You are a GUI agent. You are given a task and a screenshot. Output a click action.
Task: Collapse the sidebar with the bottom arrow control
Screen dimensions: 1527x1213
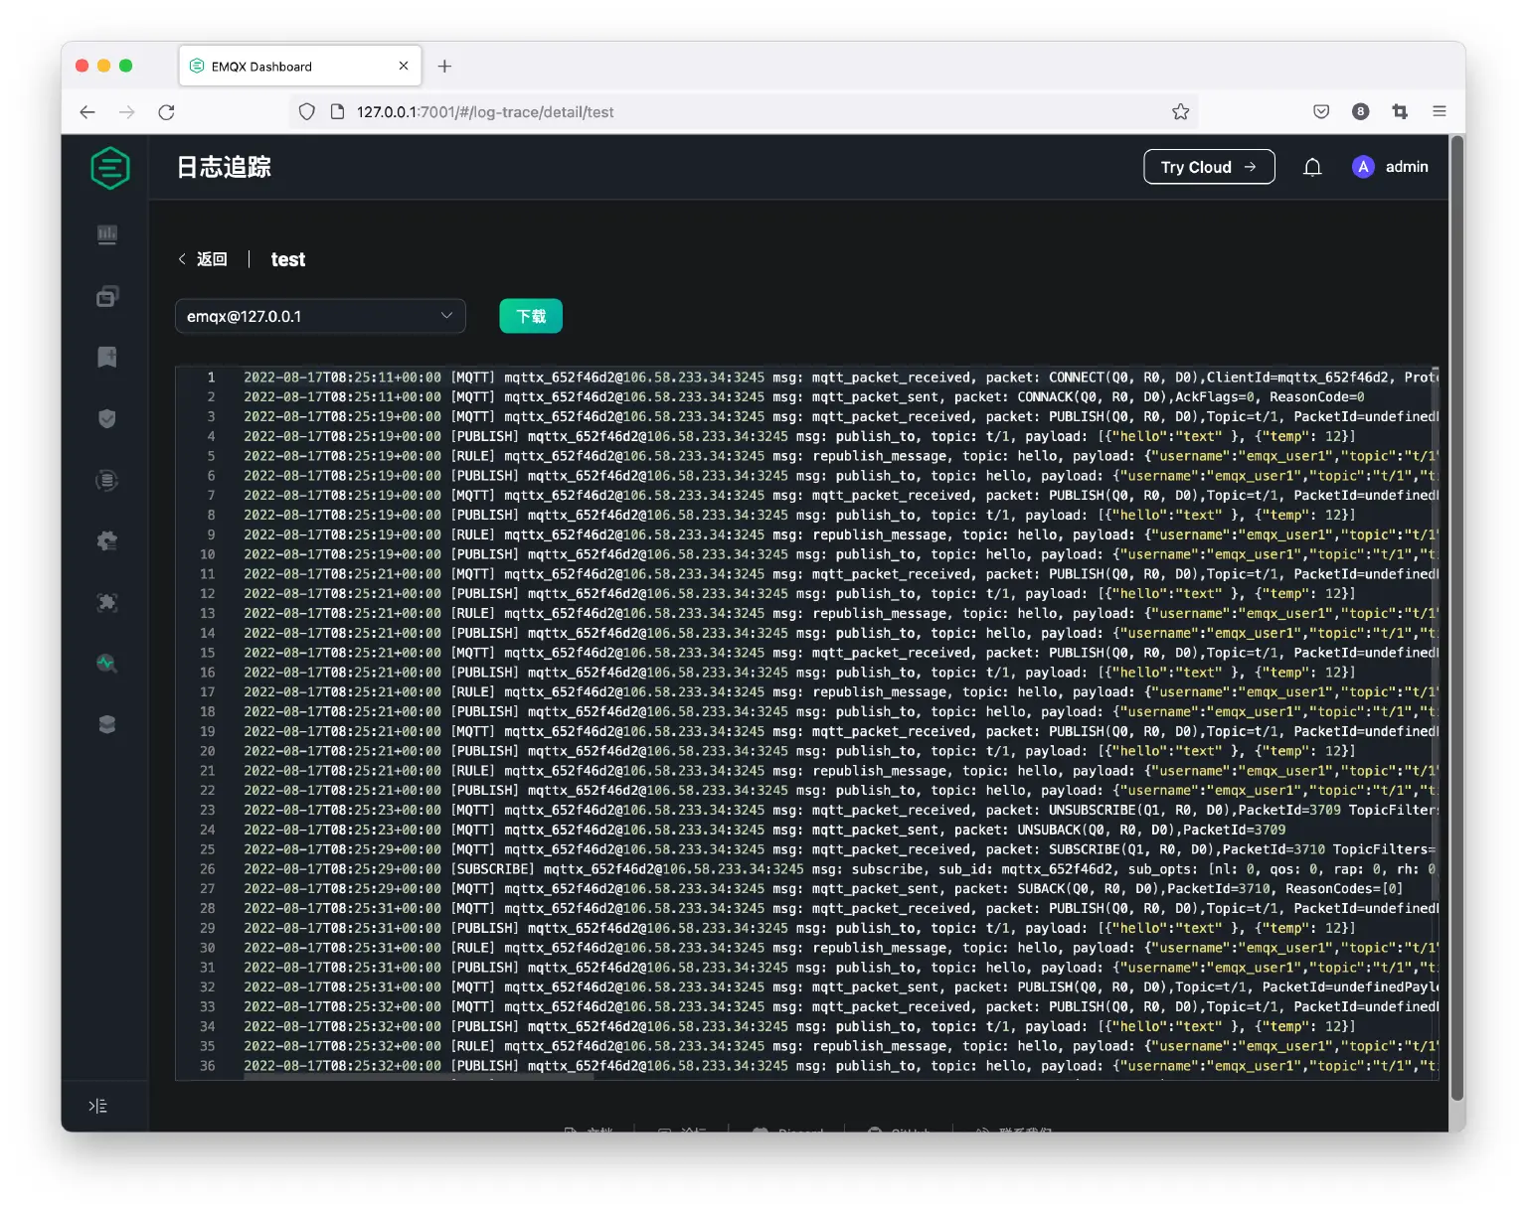point(97,1105)
